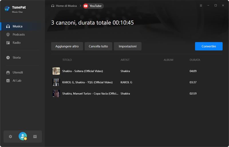Click the TunePat logo icon
229x147 pixels.
point(7,9)
